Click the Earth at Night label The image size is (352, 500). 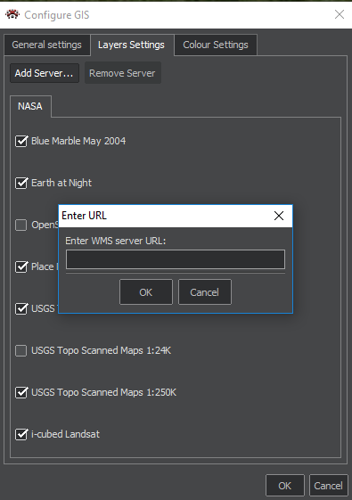pyautogui.click(x=61, y=183)
